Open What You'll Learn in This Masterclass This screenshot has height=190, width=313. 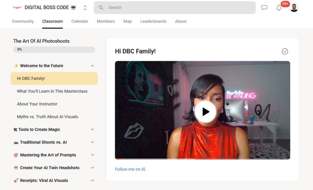(x=52, y=91)
